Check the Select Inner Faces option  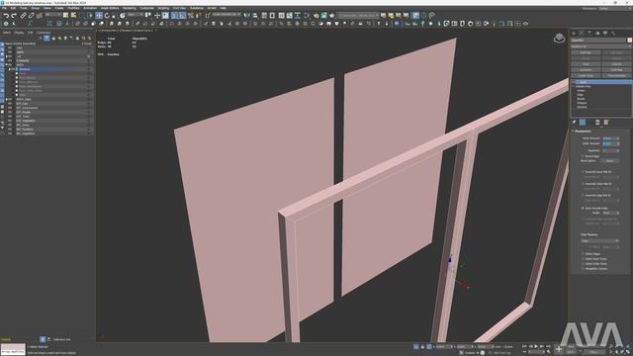(x=583, y=259)
